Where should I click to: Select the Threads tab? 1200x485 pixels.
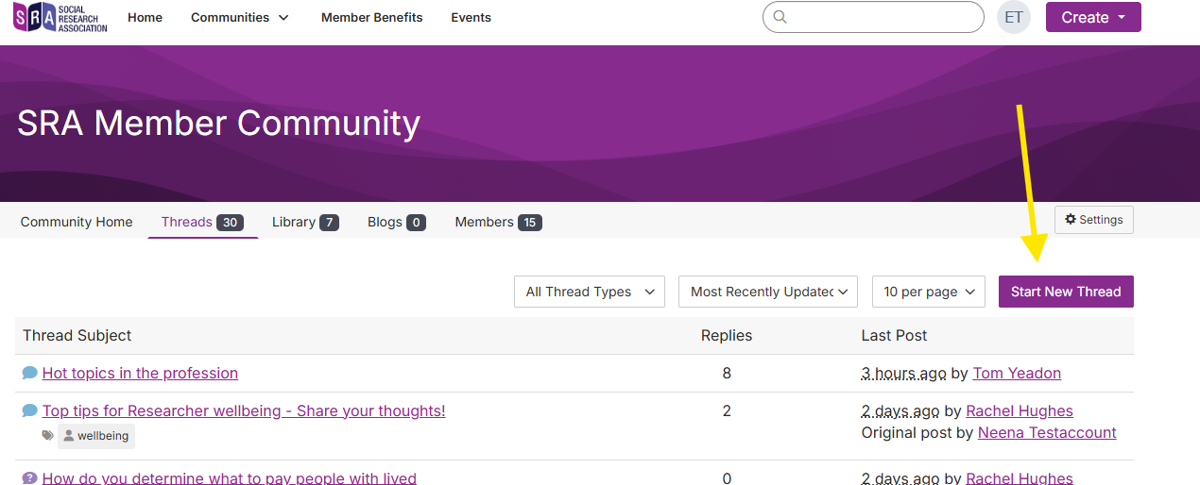click(202, 222)
